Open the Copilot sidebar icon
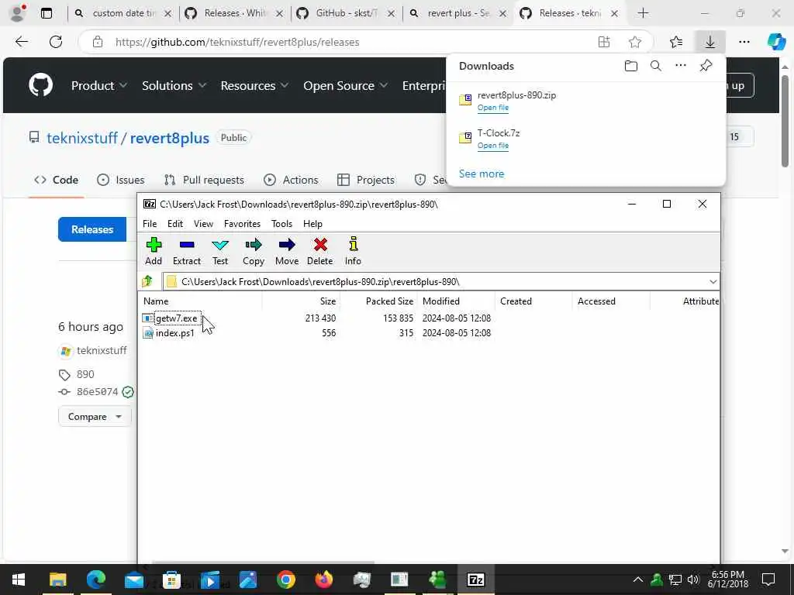This screenshot has width=794, height=595. click(x=776, y=42)
